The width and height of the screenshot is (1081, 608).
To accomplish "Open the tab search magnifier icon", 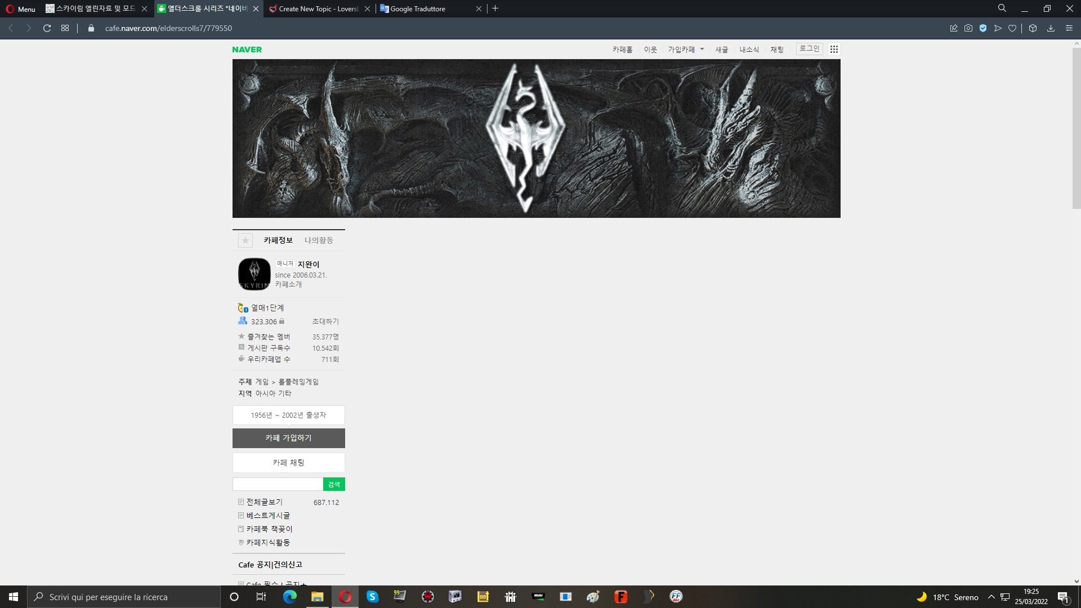I will tap(1002, 8).
